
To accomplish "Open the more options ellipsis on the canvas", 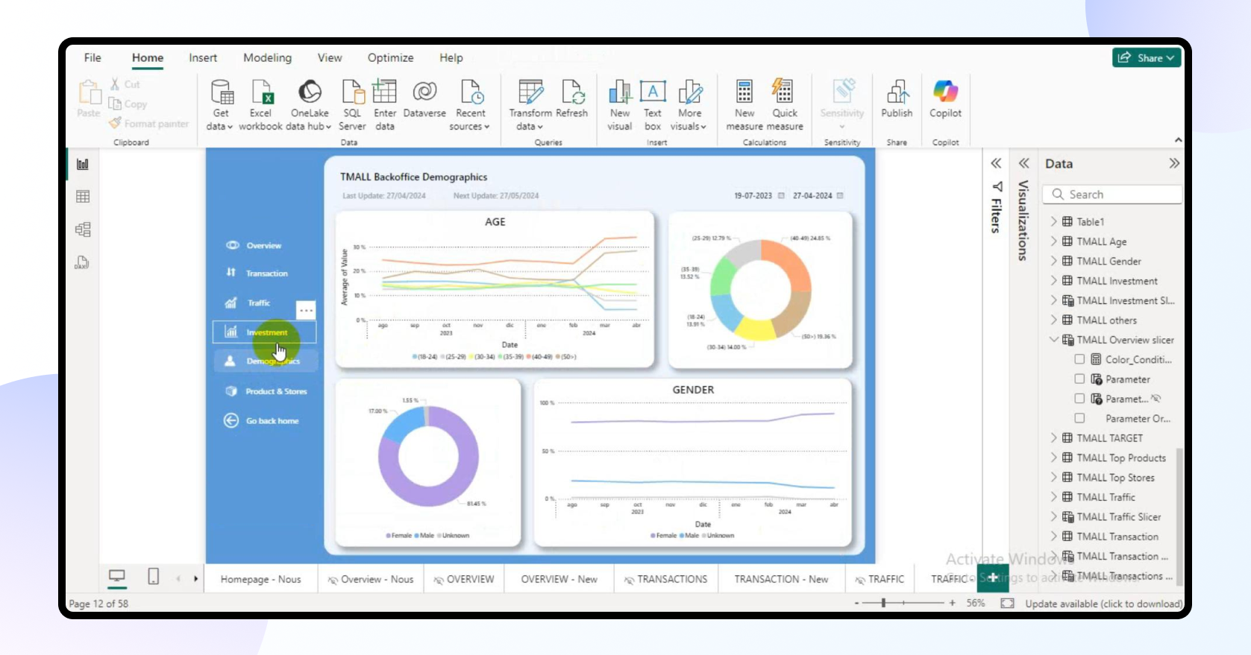I will coord(306,310).
